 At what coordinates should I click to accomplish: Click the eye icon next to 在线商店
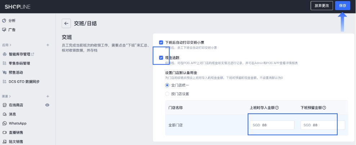coord(47,105)
